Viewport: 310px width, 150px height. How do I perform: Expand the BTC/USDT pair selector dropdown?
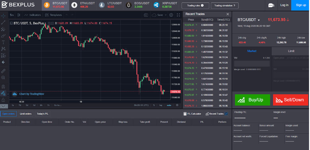(259, 20)
